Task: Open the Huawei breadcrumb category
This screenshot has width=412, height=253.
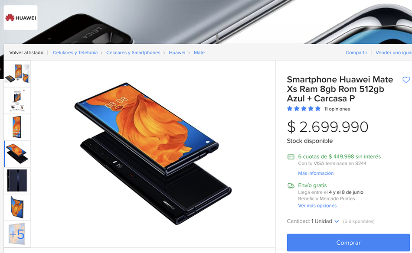Action: click(177, 52)
